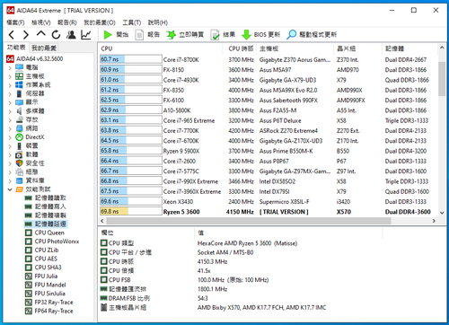
Task: Click the 69.6 ns Xeon X3430 bar
Action: click(x=131, y=201)
